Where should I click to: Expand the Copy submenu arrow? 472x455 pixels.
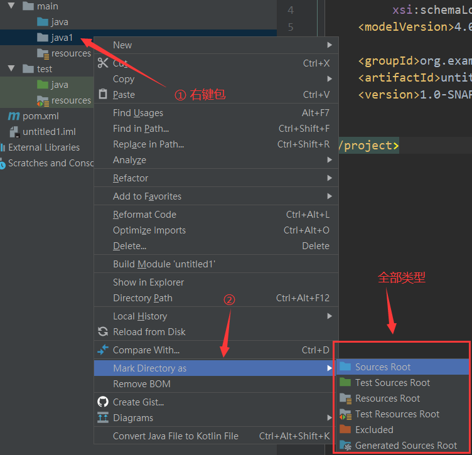[x=330, y=78]
